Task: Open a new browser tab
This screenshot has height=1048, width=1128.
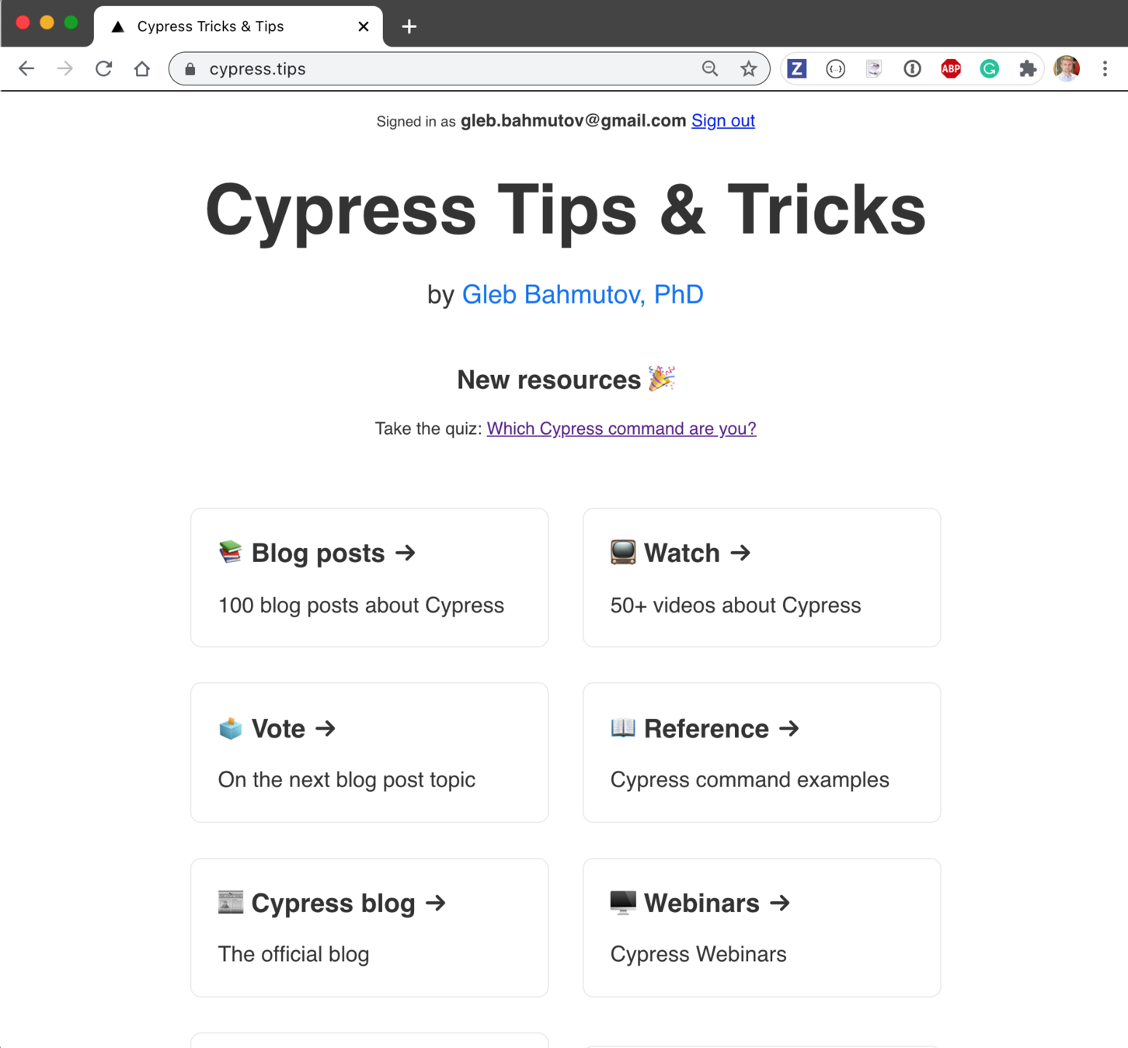Action: click(x=409, y=26)
